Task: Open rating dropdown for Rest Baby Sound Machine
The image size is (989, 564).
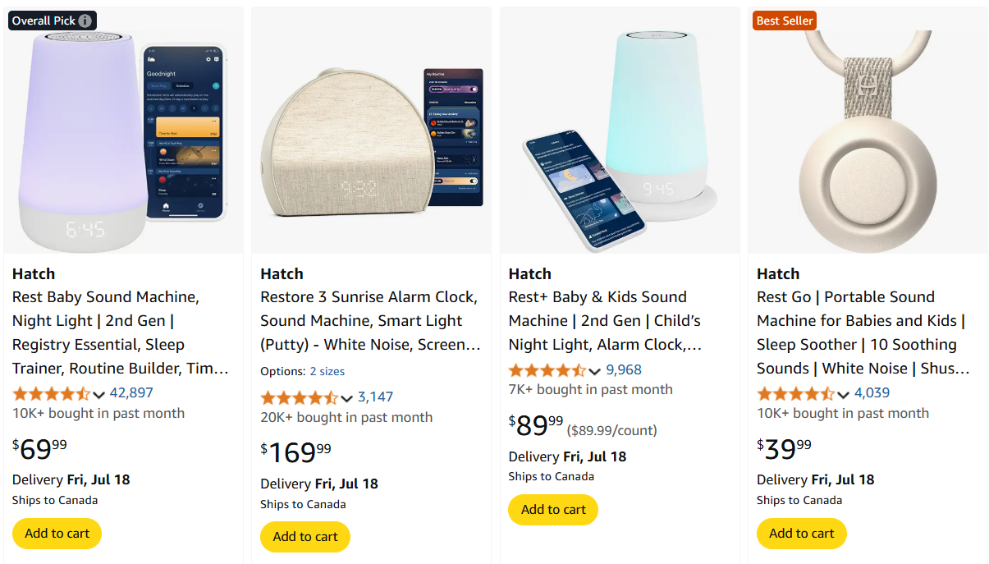Action: pyautogui.click(x=99, y=394)
